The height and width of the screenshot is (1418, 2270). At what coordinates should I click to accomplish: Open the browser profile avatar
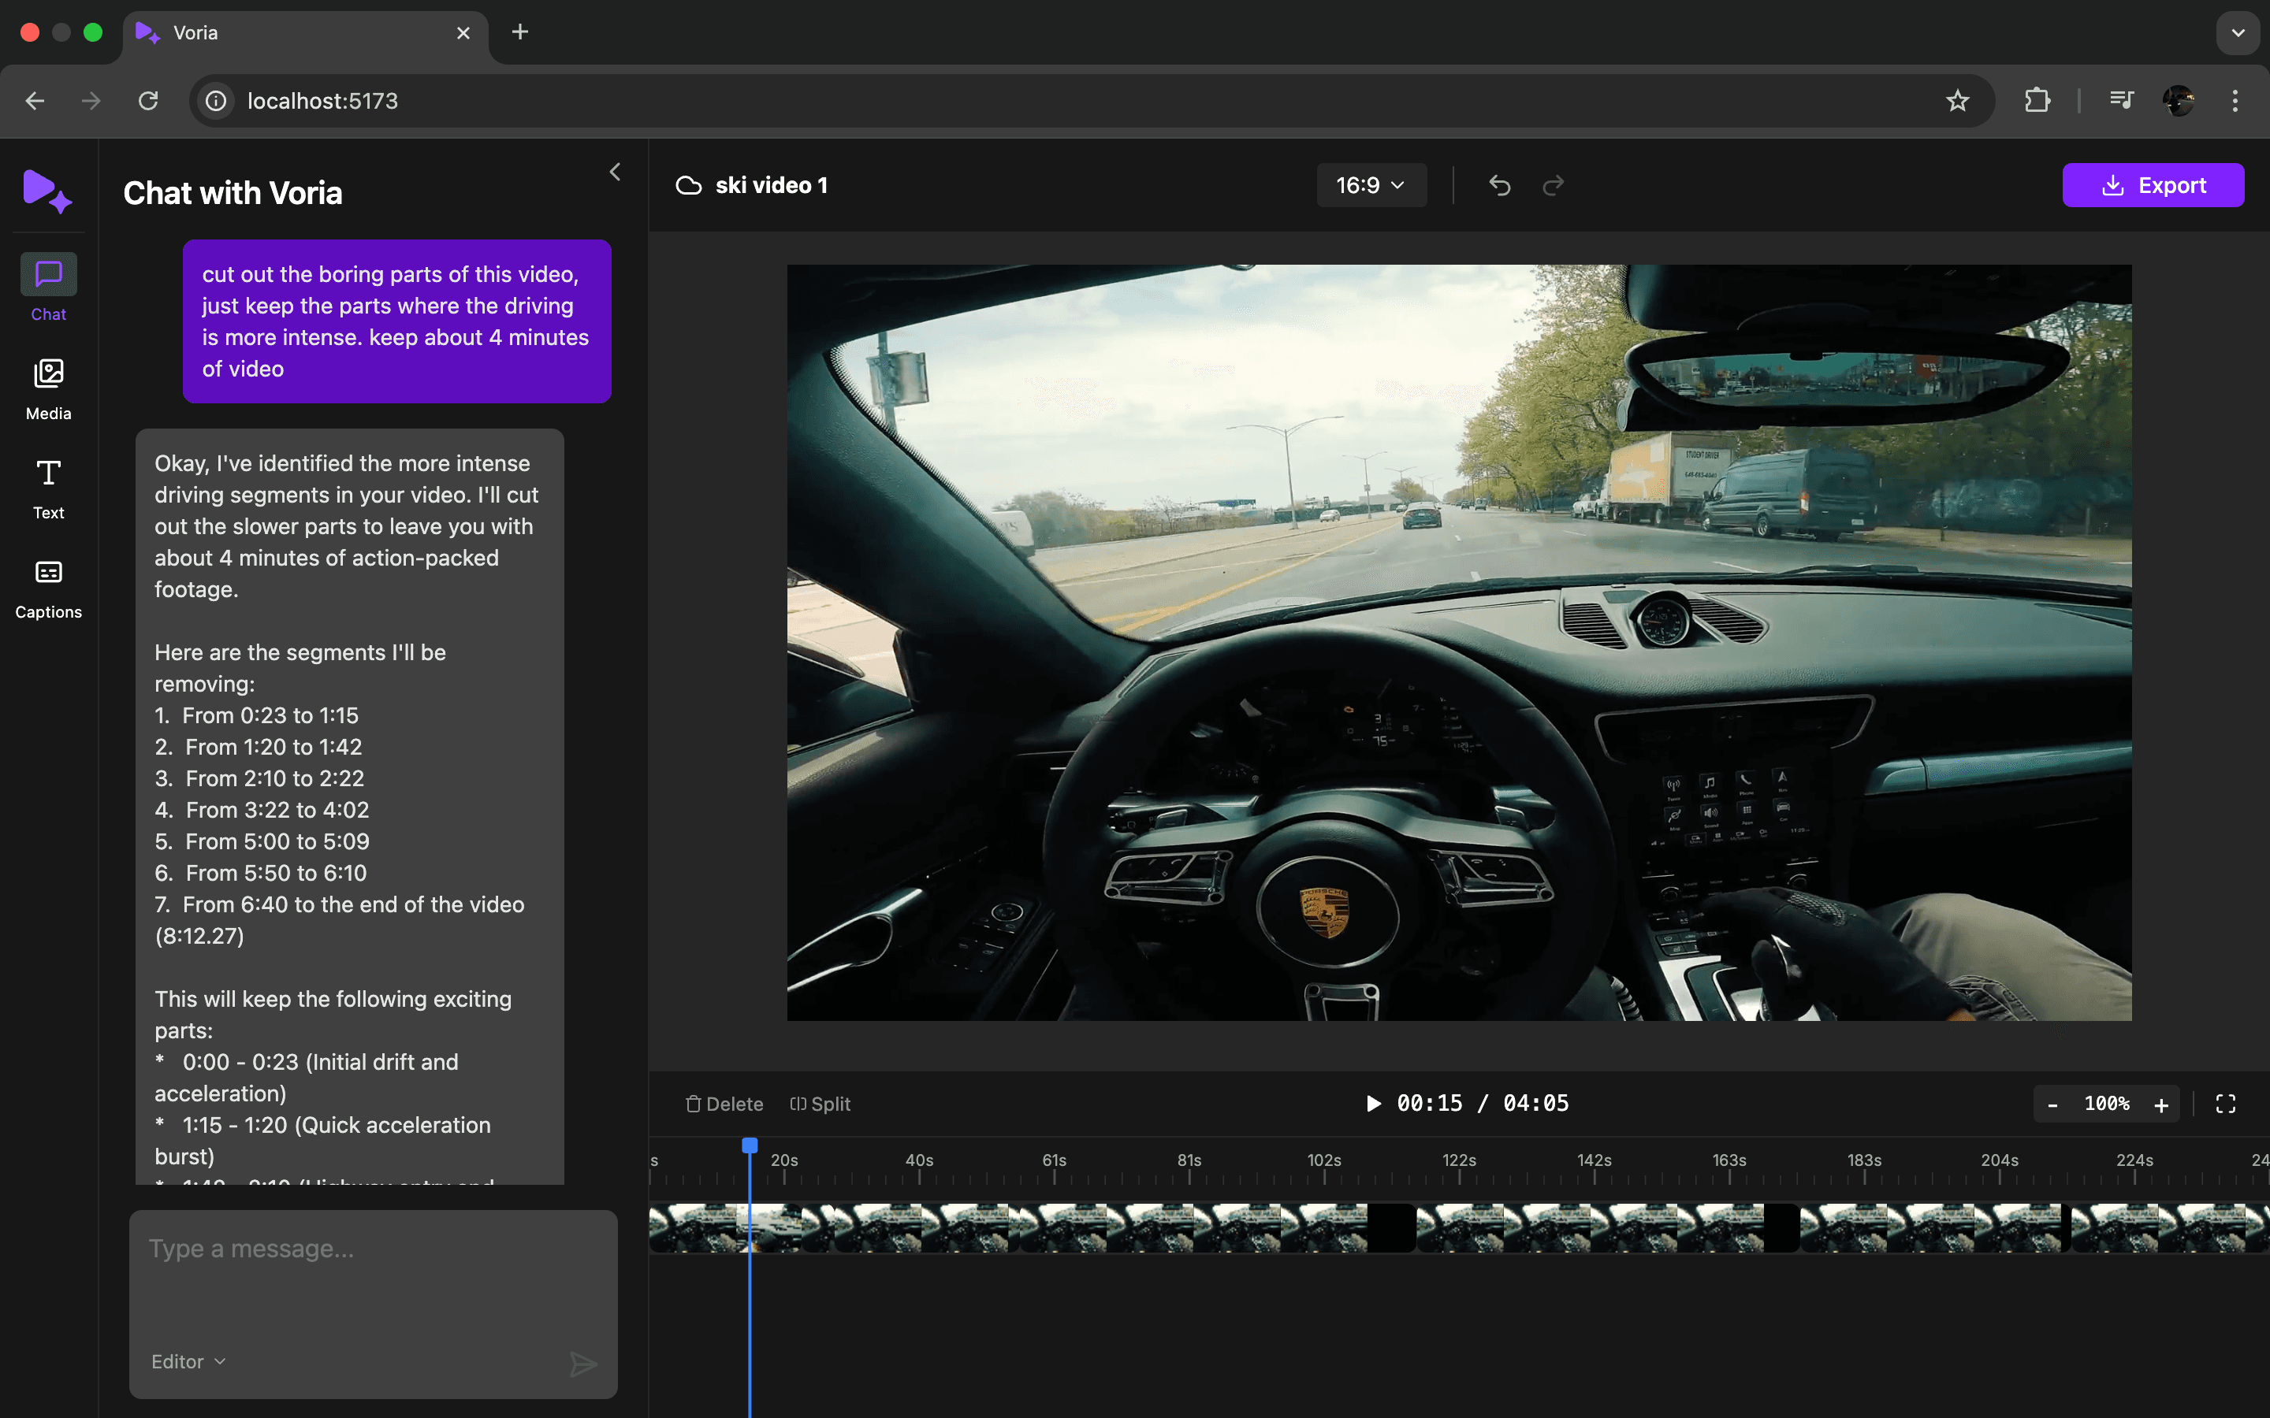(x=2178, y=100)
